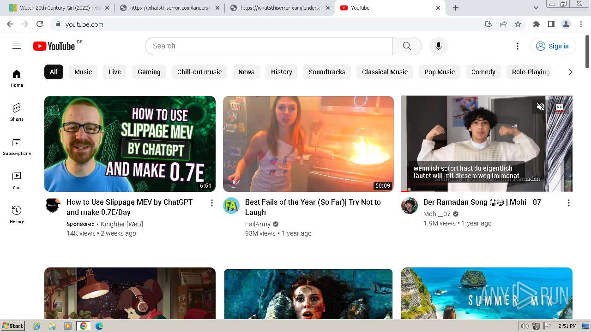591x332 pixels.
Task: Open How to Use Slippage MEV title
Action: click(130, 207)
